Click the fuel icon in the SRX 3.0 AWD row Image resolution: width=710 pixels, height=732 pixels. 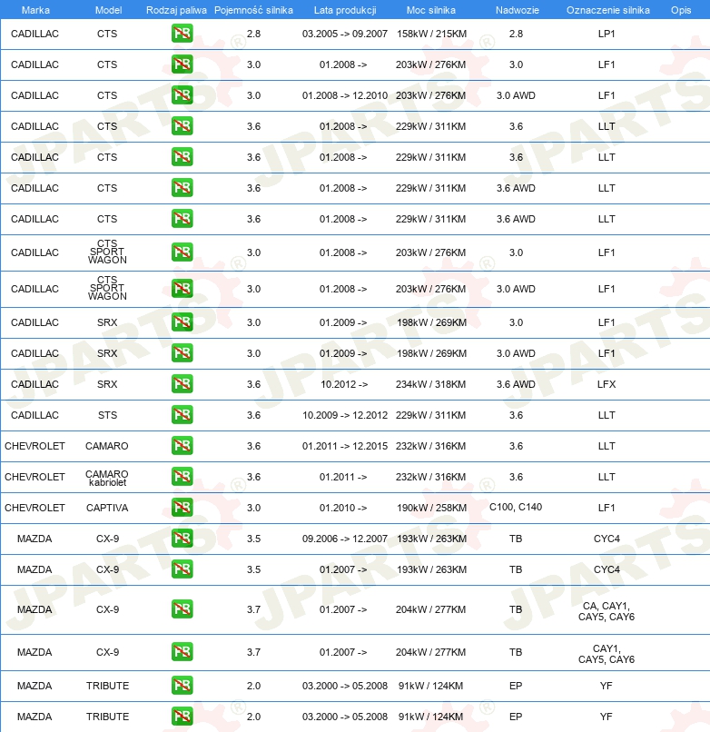pos(182,353)
